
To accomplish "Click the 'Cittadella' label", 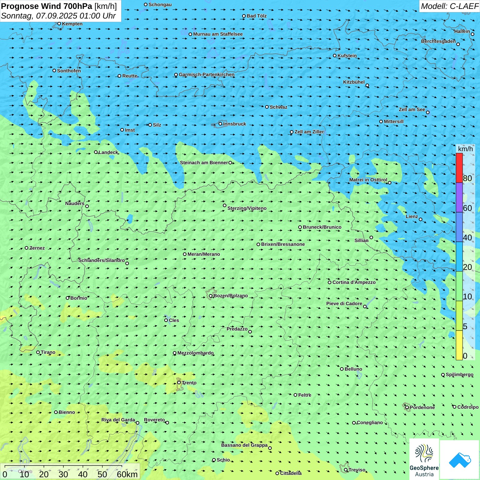I will tap(291, 473).
